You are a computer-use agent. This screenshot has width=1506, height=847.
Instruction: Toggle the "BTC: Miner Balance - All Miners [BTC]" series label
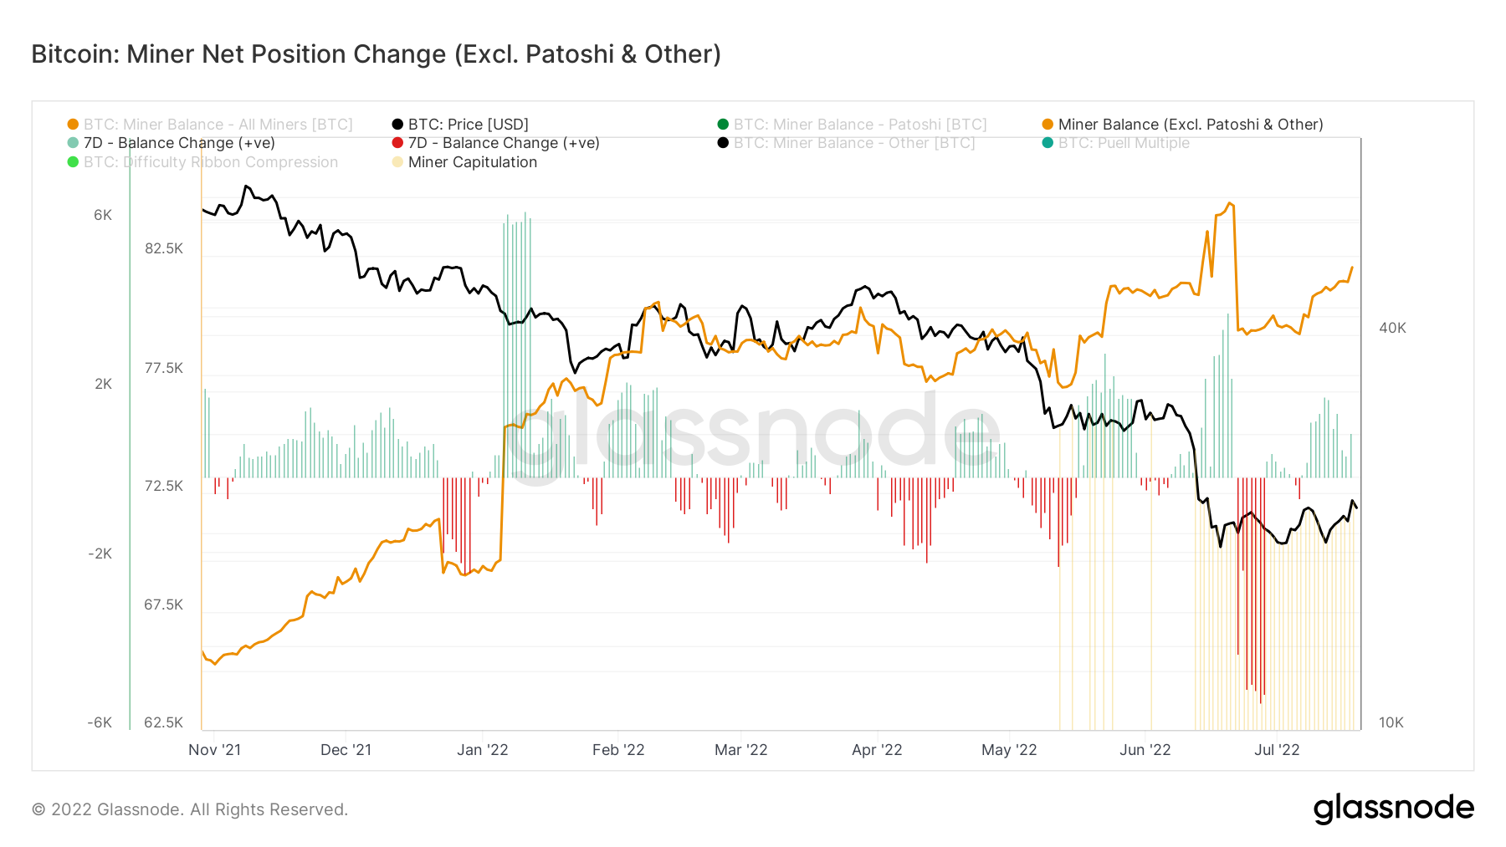point(218,125)
